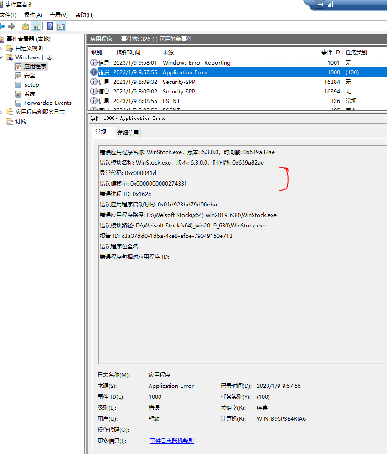Click the signal strength icon on connection bar
Viewport: 387px width, 454px height.
tap(330, 5)
